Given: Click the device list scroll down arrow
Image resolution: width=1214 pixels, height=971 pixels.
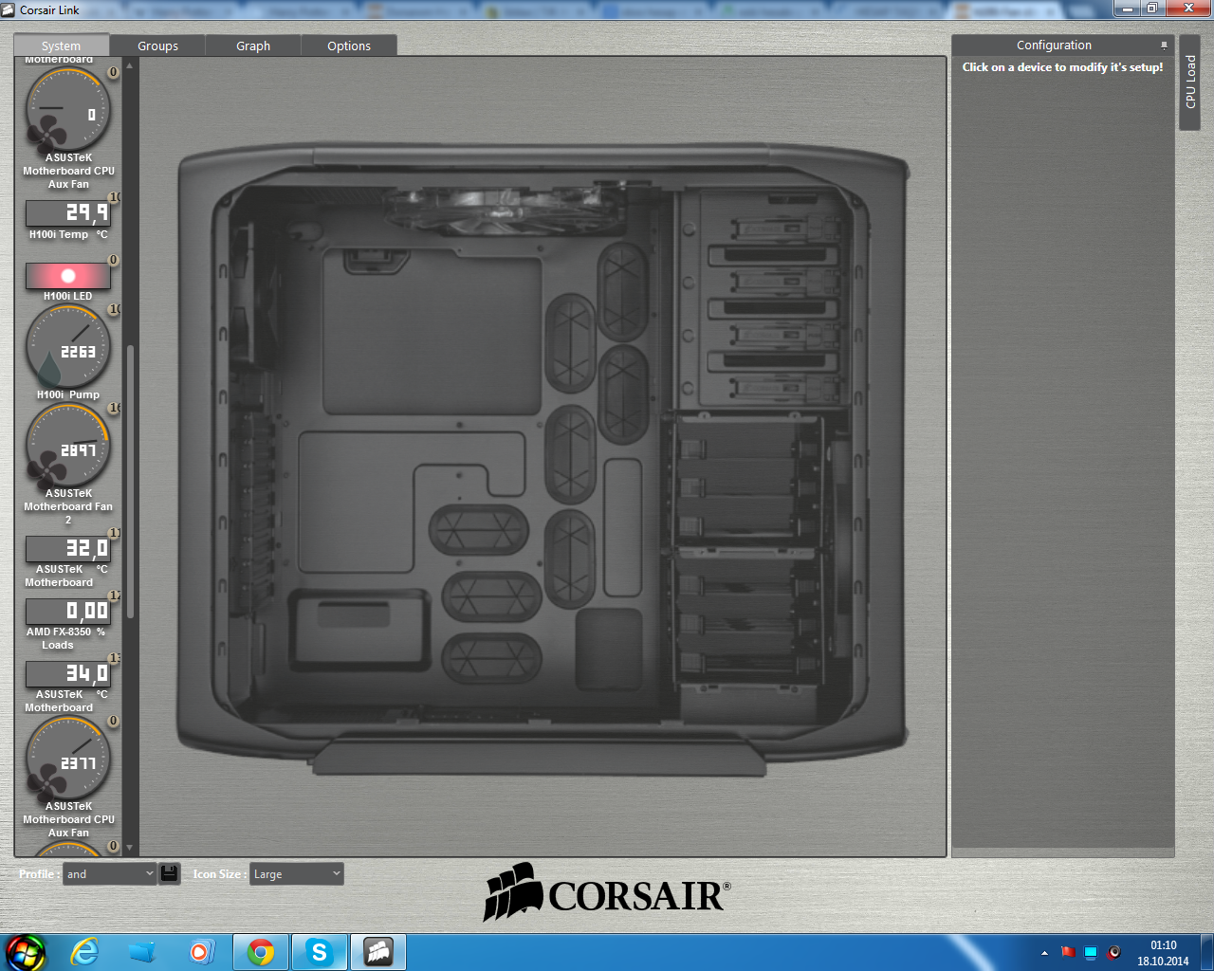Looking at the screenshot, I should (130, 848).
